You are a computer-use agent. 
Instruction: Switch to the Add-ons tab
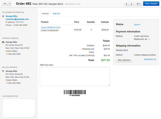(x=56, y=14)
